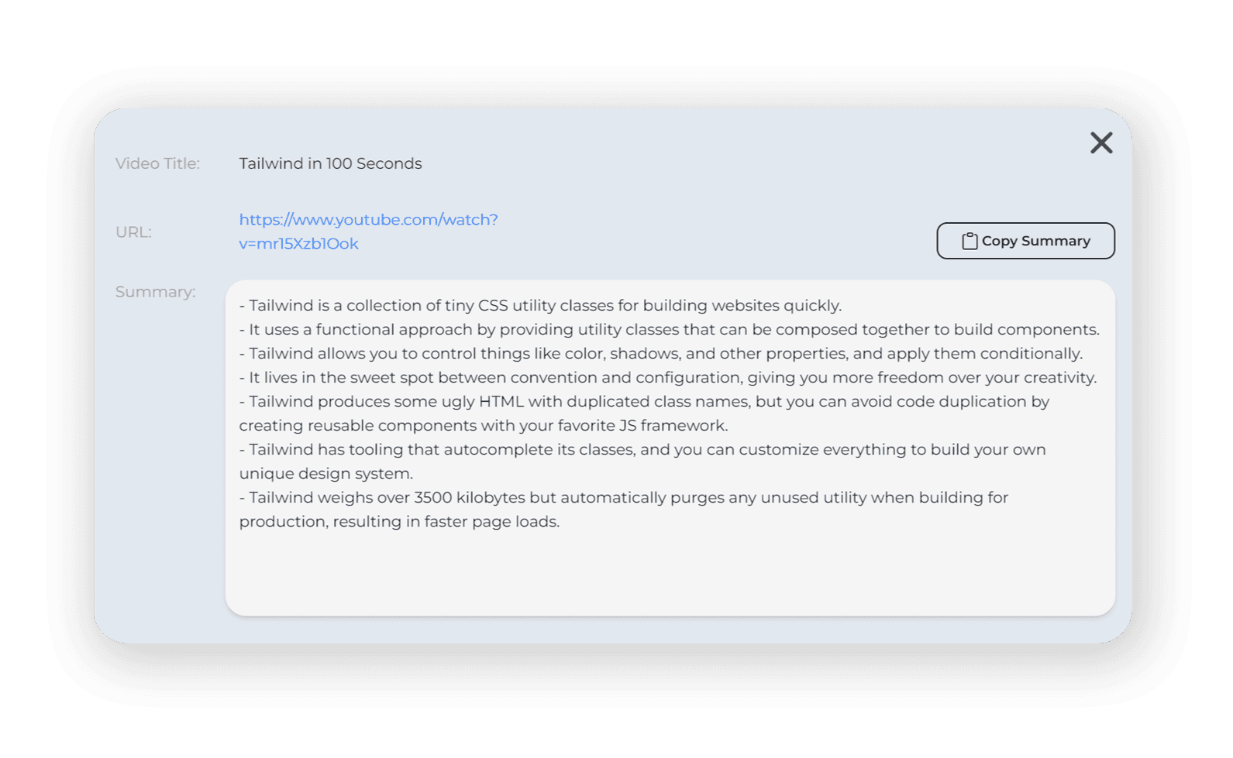
Task: Click the Video Title label
Action: [157, 164]
